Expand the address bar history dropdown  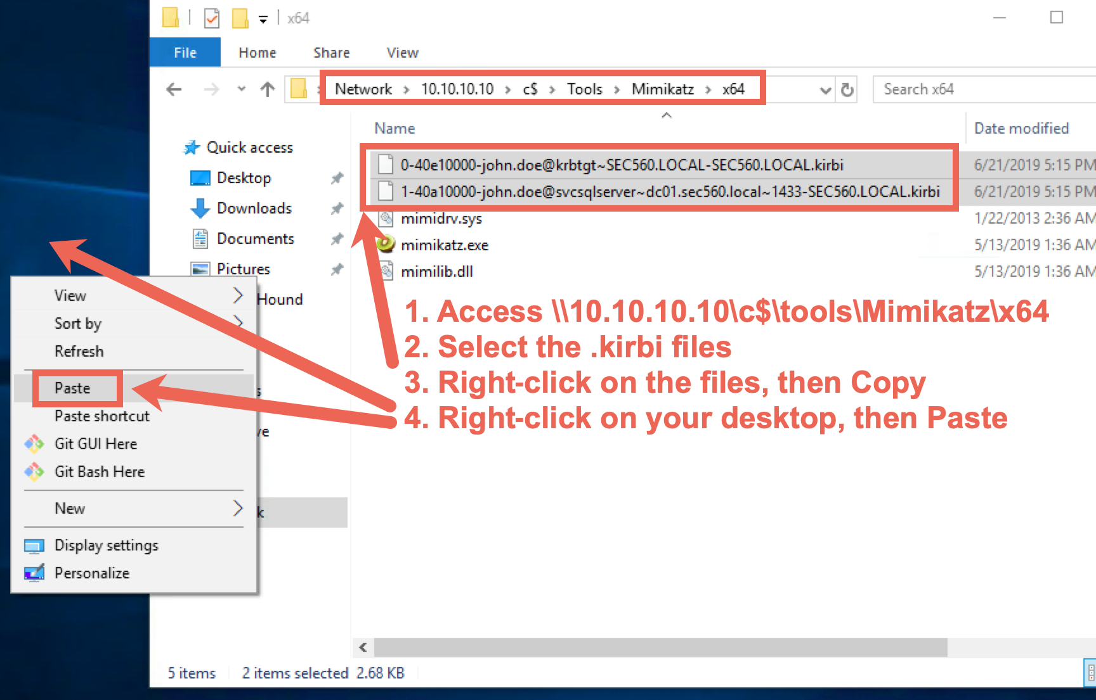(825, 90)
